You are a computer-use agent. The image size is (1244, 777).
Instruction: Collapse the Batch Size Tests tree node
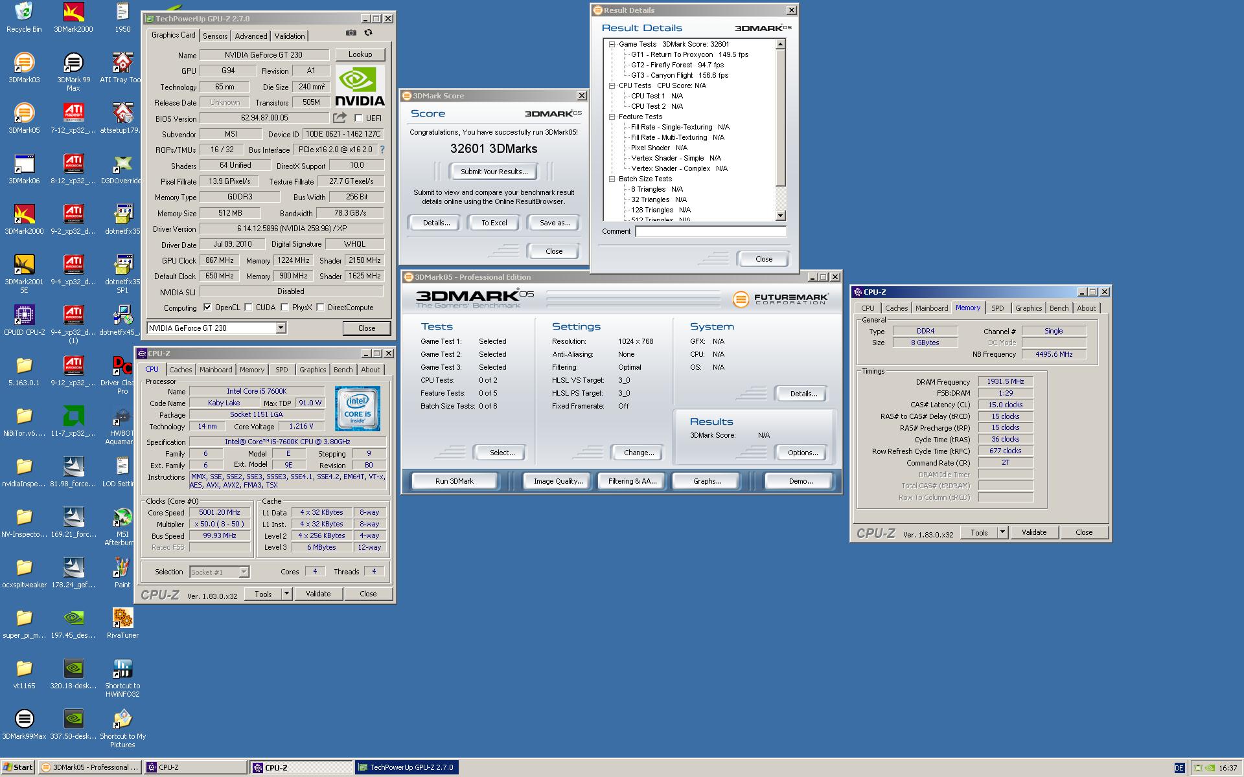pos(612,179)
